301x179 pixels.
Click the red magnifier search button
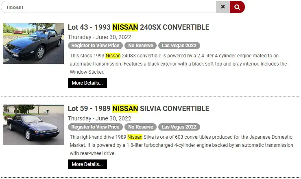pos(237,7)
